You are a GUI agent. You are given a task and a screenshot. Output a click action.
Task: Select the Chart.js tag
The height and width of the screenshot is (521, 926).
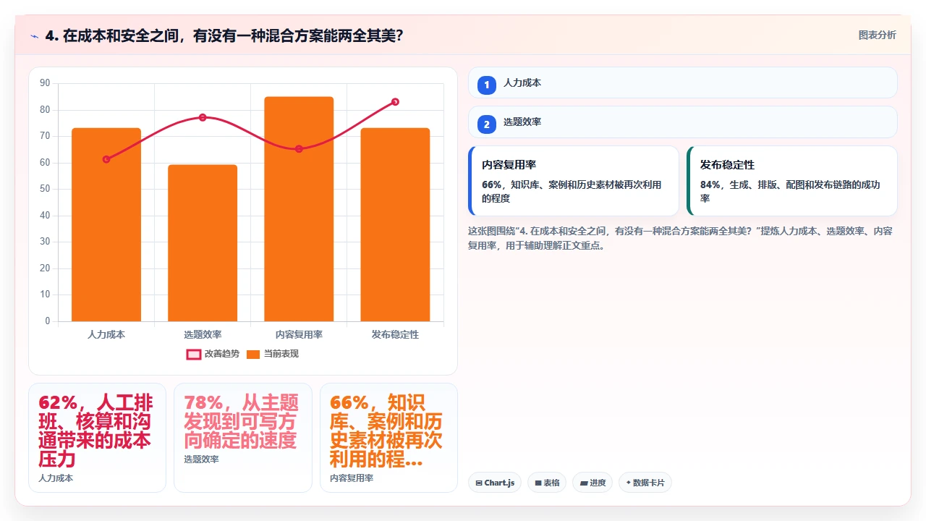(x=495, y=483)
